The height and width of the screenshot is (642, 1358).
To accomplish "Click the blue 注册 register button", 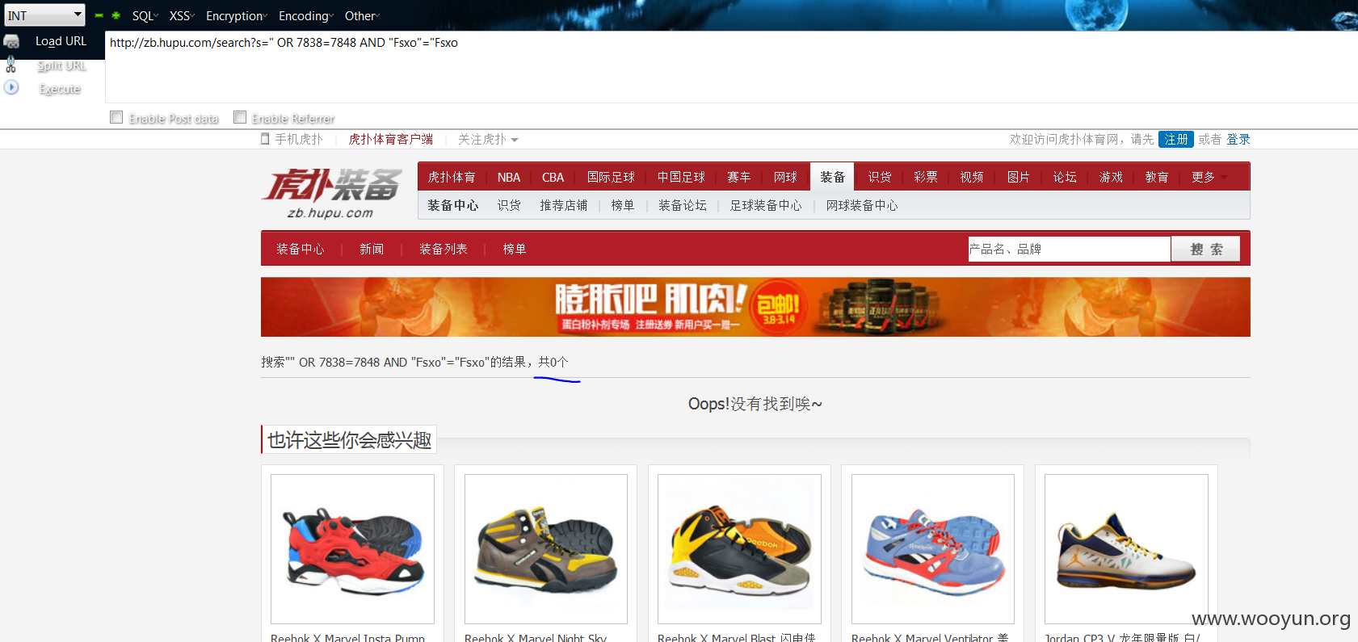I will 1176,139.
